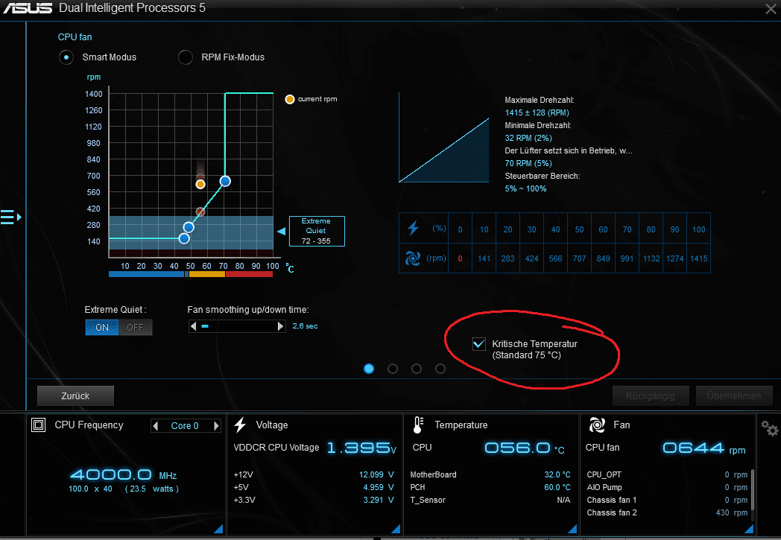Click the Core 0 label
Viewport: 781px width, 540px height.
click(185, 426)
